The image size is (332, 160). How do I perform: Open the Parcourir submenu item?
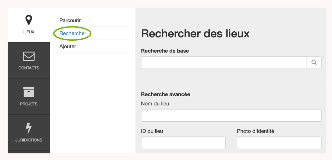coord(70,20)
